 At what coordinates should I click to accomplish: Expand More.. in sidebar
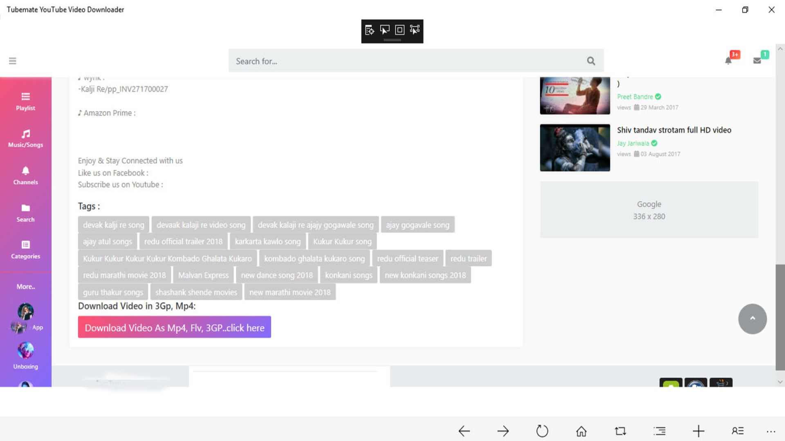[x=25, y=287]
